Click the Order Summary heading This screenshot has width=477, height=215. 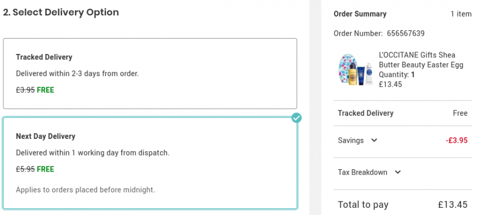pyautogui.click(x=360, y=14)
